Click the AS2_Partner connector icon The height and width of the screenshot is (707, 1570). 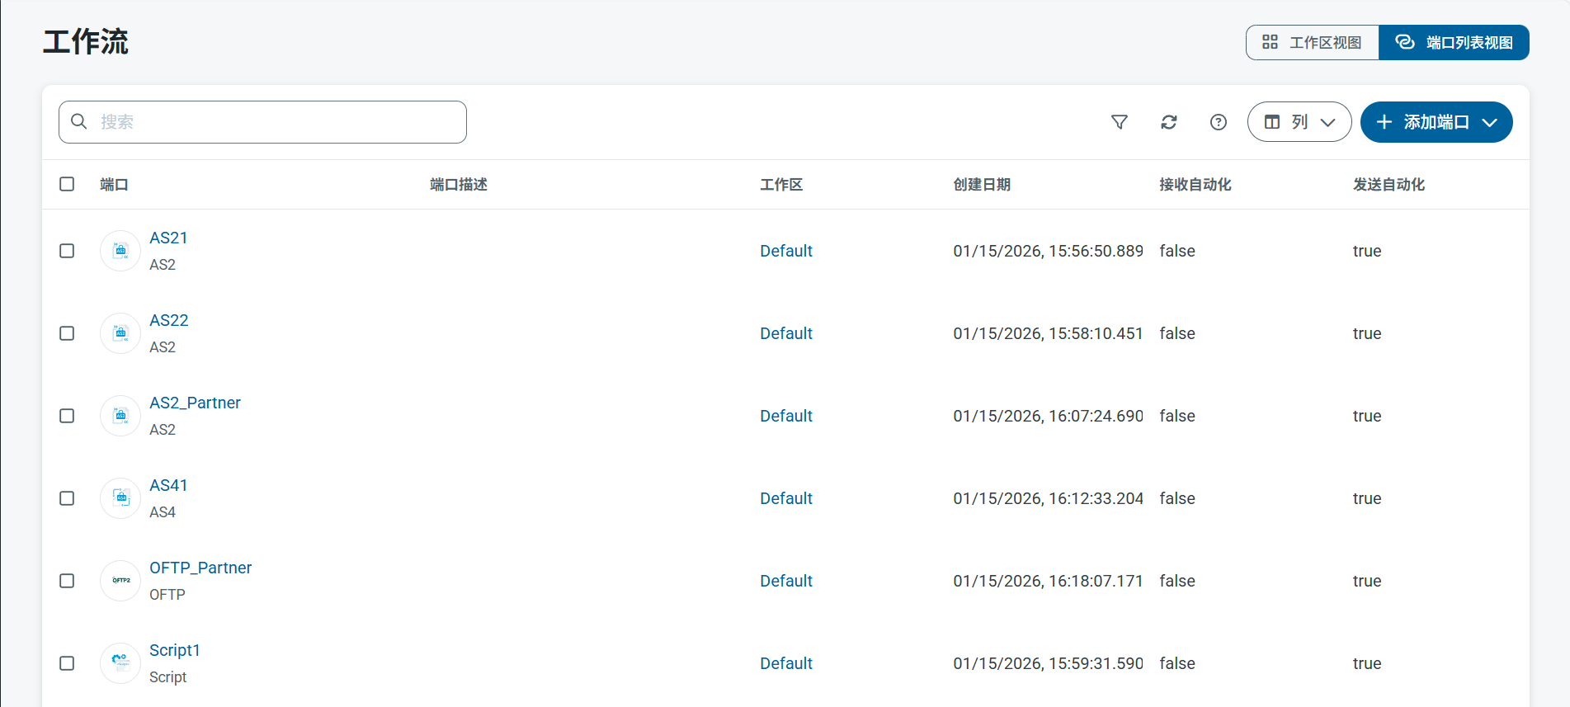(120, 416)
